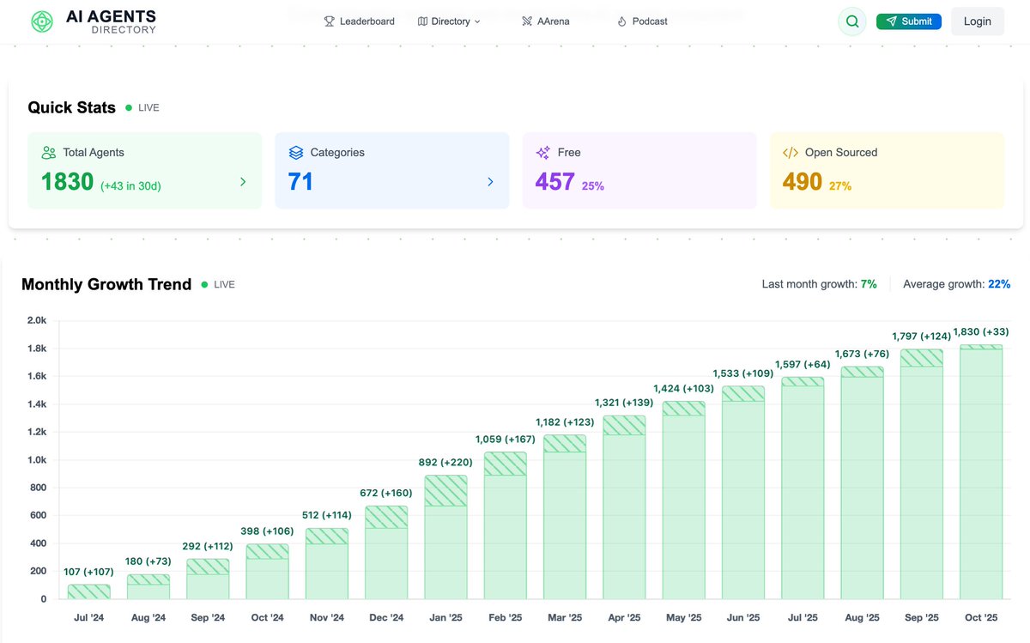The height and width of the screenshot is (643, 1030).
Task: Click the code icon on Open Sourced card
Action: pos(791,152)
